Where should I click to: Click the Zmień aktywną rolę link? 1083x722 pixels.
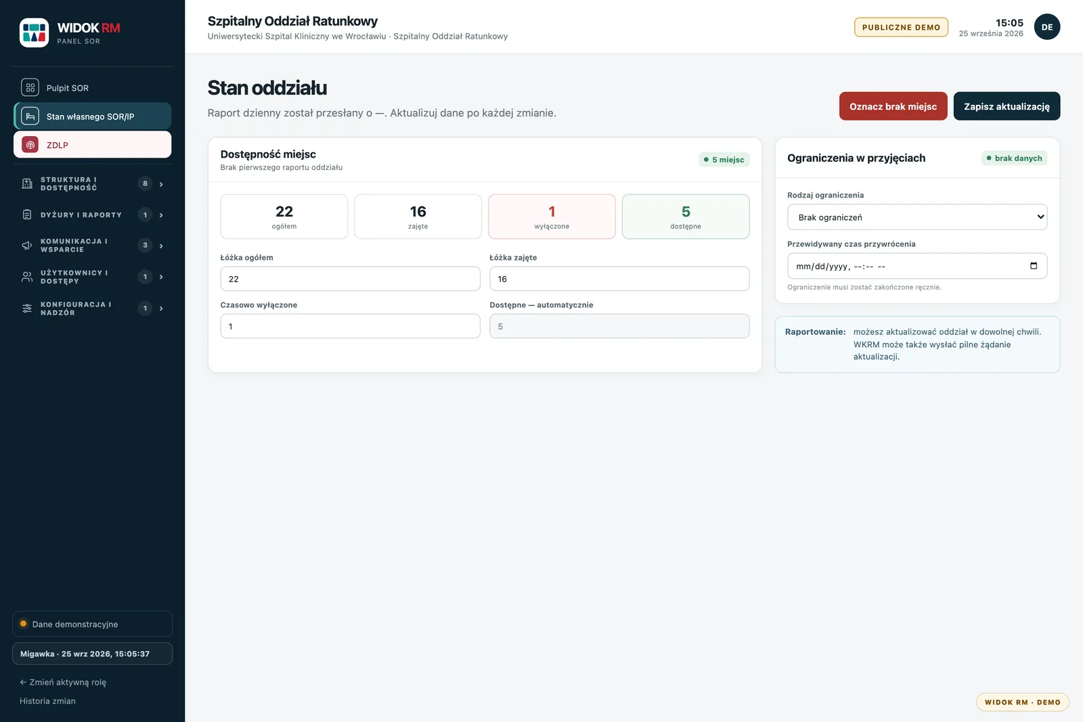pyautogui.click(x=63, y=682)
